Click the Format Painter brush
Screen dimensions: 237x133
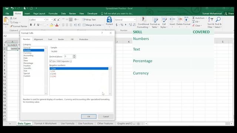[11, 26]
